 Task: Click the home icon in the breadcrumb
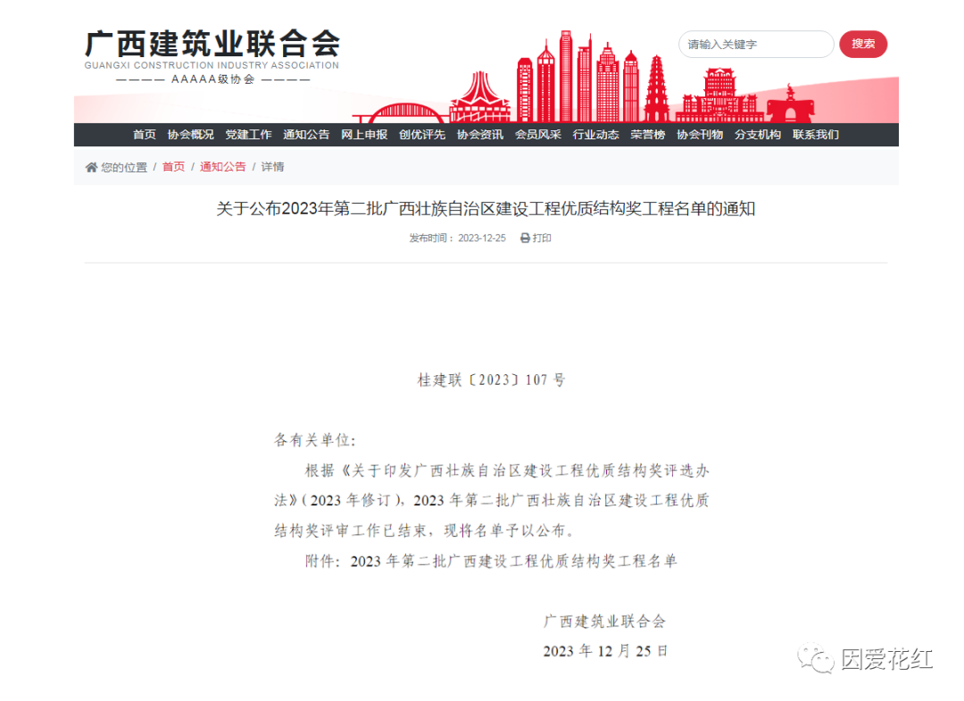(x=91, y=167)
